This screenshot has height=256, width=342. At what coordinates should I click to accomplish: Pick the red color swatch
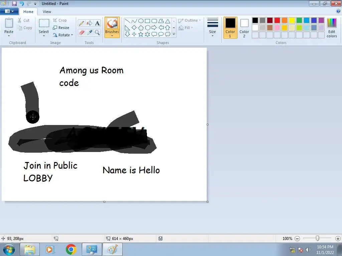277,20
